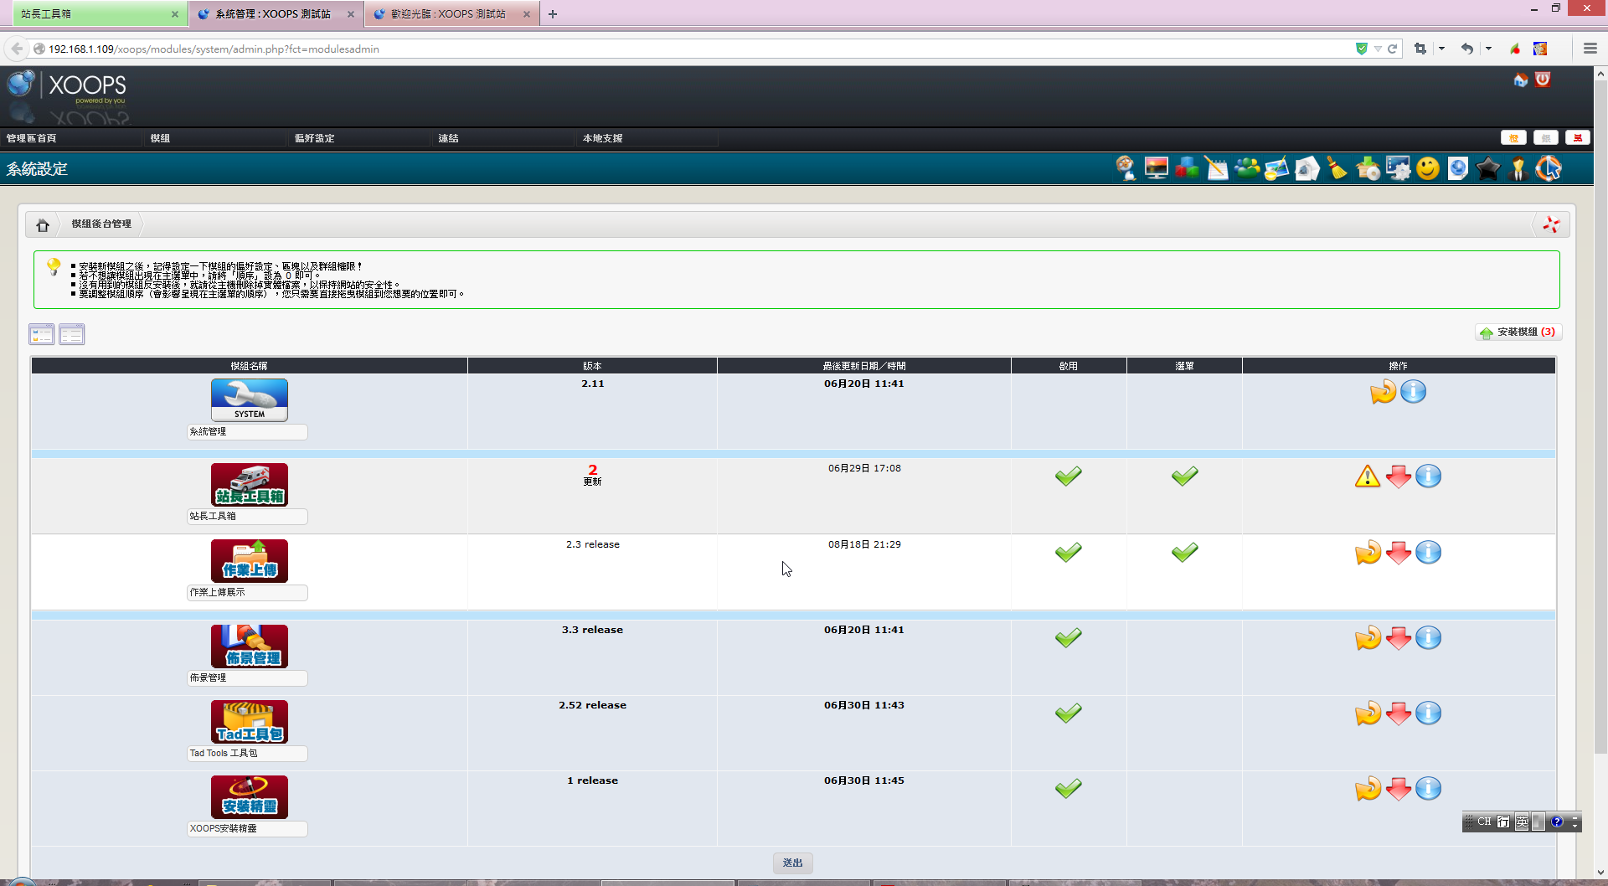
Task: Open the smilies yellow smiley face icon
Action: tap(1428, 169)
